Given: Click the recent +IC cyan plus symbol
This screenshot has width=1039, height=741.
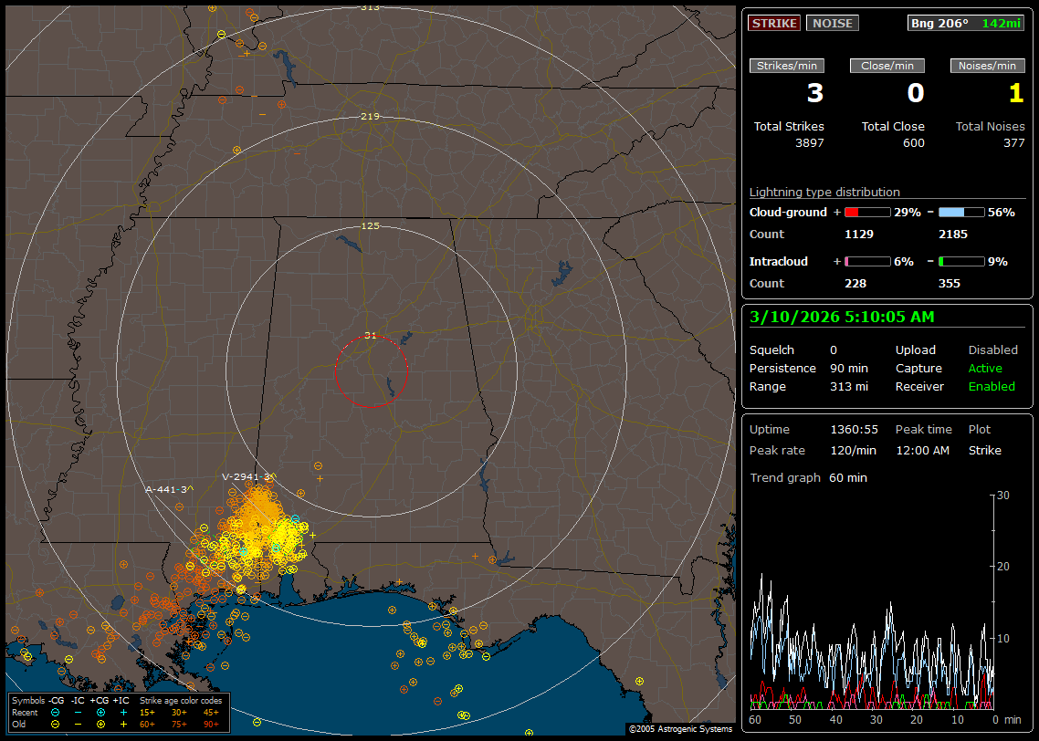Looking at the screenshot, I should coord(123,712).
